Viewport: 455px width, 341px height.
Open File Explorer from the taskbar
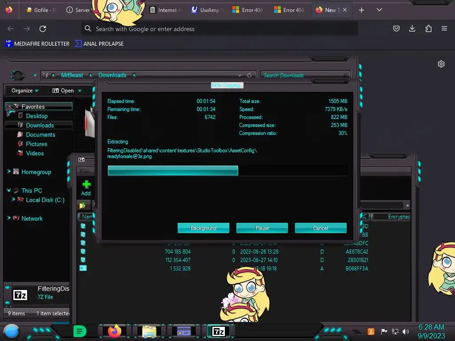149,331
